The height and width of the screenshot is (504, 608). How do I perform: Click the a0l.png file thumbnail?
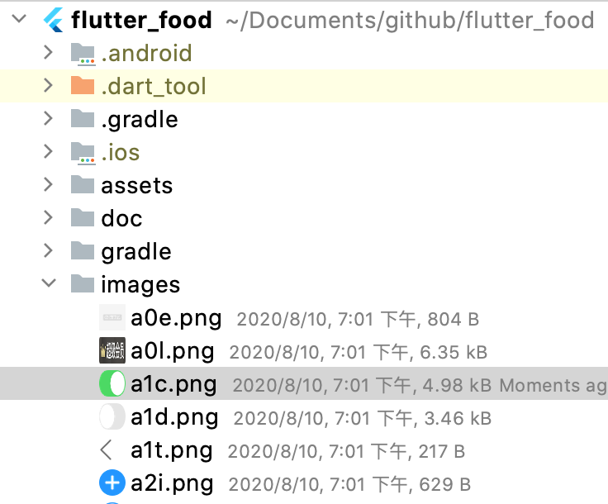pos(112,351)
